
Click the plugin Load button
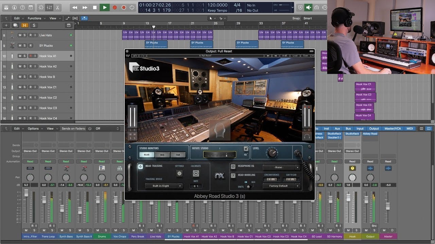[x=295, y=56]
